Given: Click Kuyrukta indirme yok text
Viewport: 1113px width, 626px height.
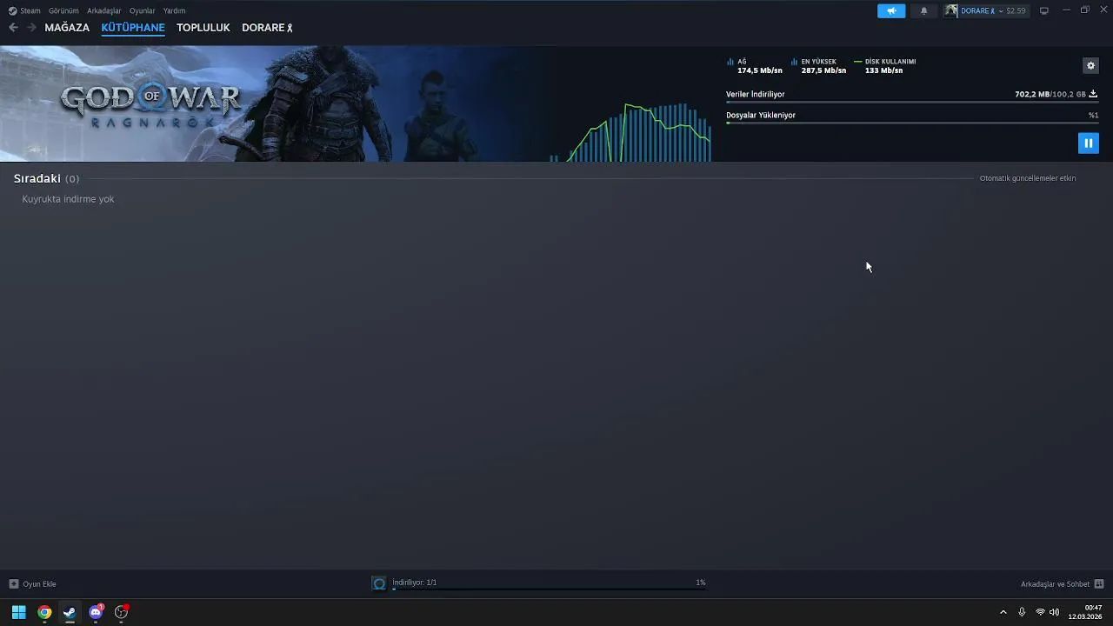Looking at the screenshot, I should (x=68, y=199).
